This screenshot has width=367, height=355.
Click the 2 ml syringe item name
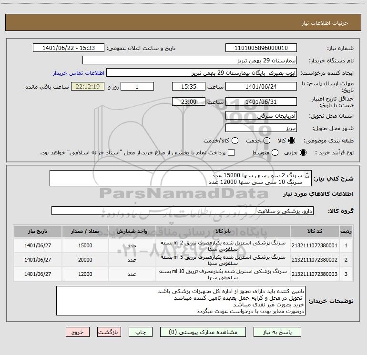coord(223,246)
